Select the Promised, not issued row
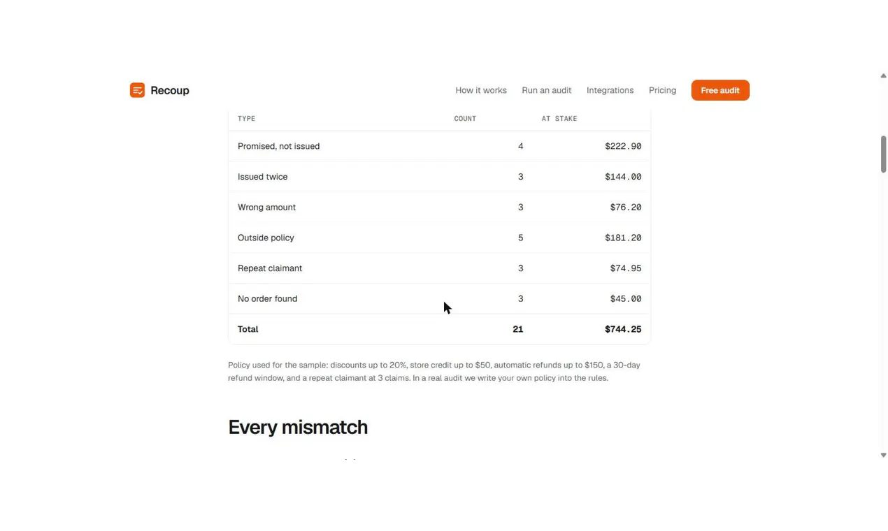This screenshot has height=531, width=888. [439, 146]
